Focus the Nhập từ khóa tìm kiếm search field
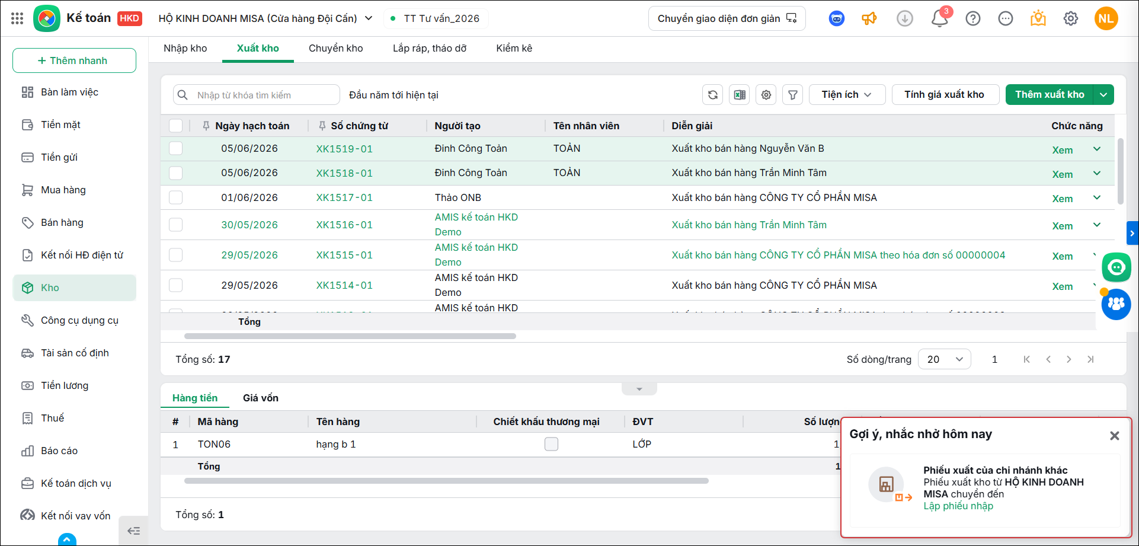1139x546 pixels. coord(257,95)
